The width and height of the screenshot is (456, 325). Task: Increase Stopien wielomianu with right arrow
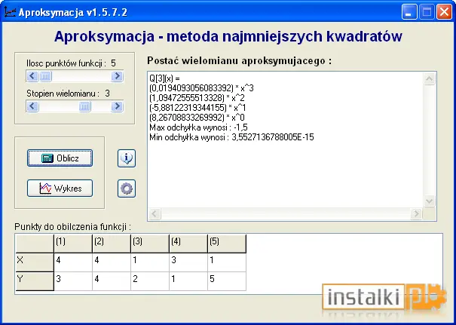(x=117, y=106)
